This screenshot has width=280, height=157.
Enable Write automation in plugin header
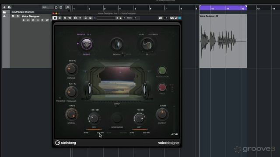tap(70, 18)
